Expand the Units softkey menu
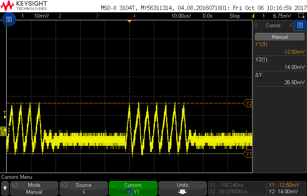307x196 pixels. [x=183, y=188]
